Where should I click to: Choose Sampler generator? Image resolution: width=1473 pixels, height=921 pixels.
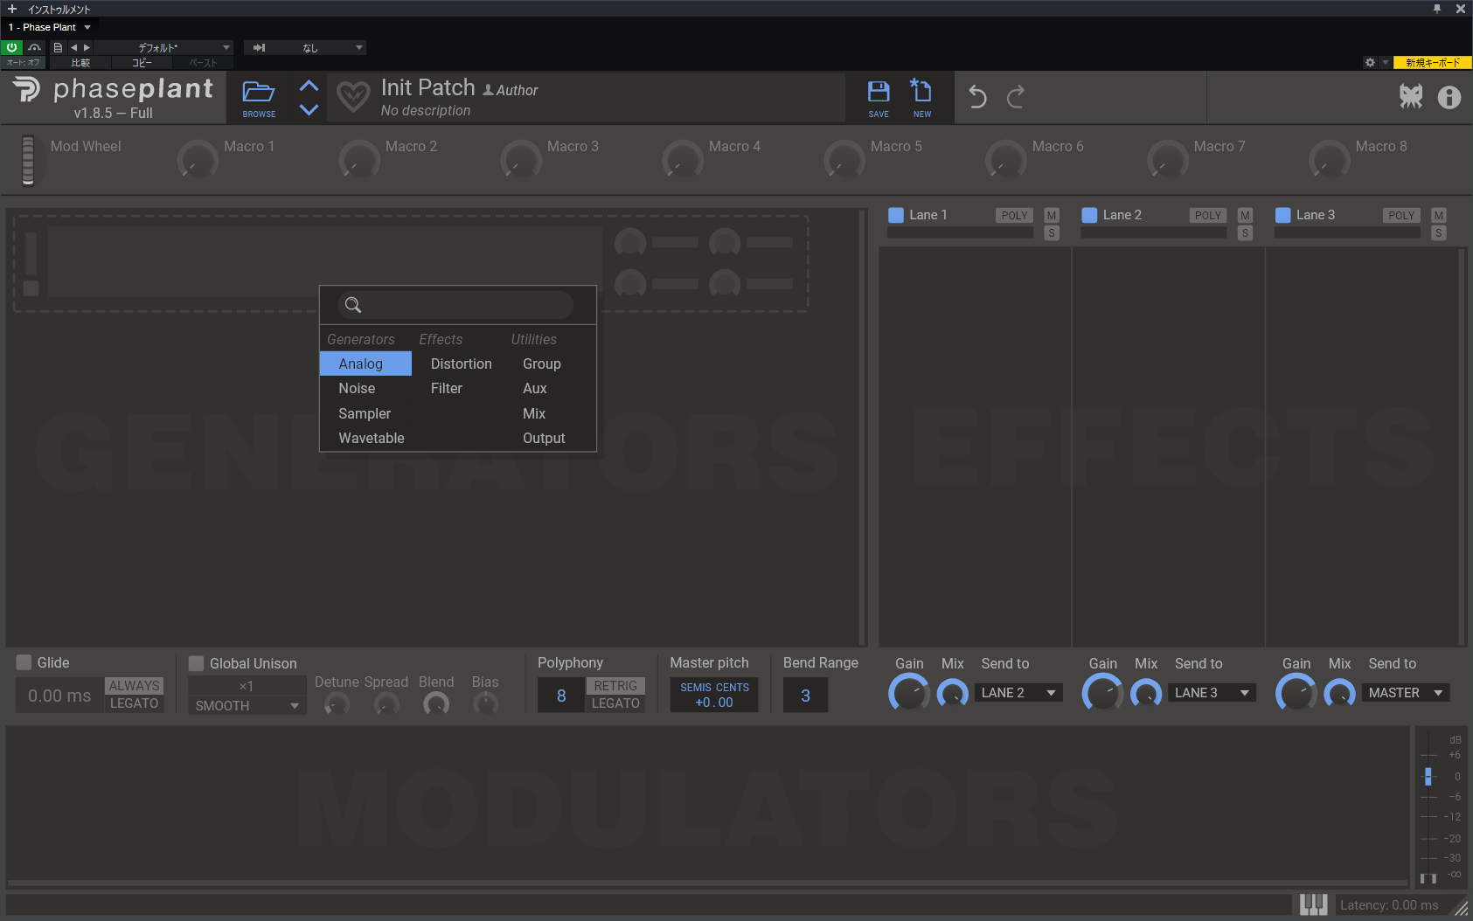(365, 413)
